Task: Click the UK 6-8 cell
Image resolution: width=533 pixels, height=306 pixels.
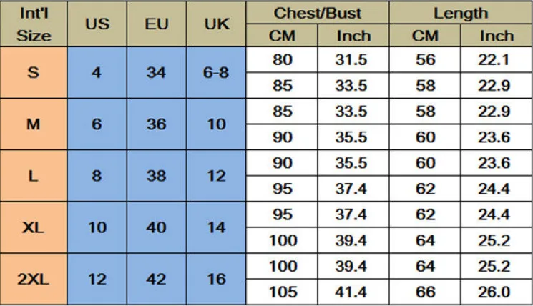Action: pyautogui.click(x=216, y=73)
